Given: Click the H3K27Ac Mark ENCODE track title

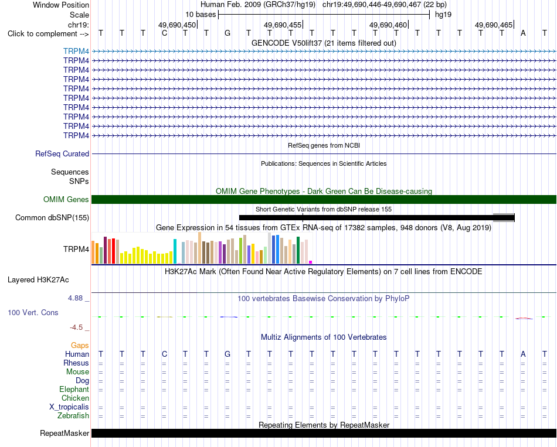Looking at the screenshot, I should point(324,272).
